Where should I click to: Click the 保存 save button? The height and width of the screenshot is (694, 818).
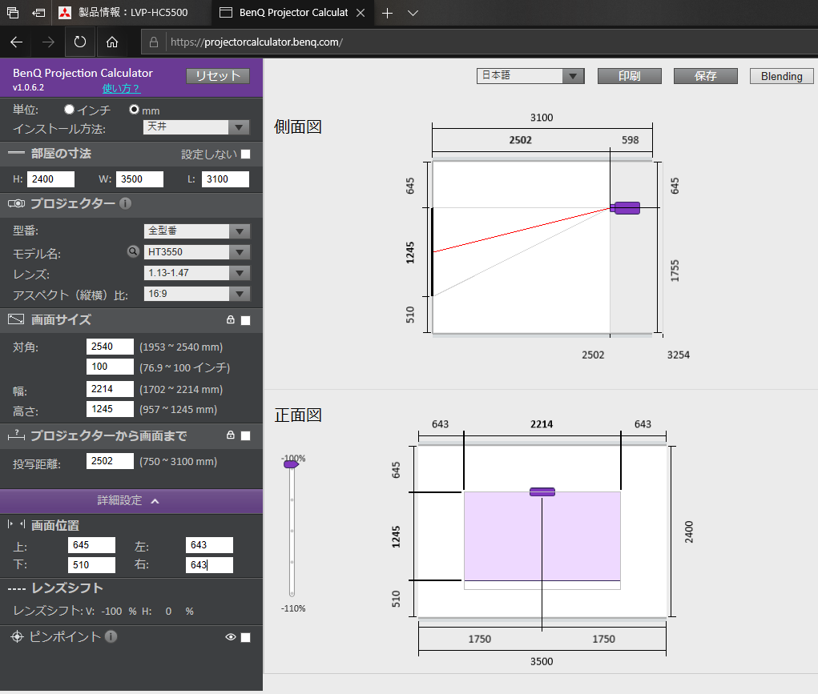705,76
